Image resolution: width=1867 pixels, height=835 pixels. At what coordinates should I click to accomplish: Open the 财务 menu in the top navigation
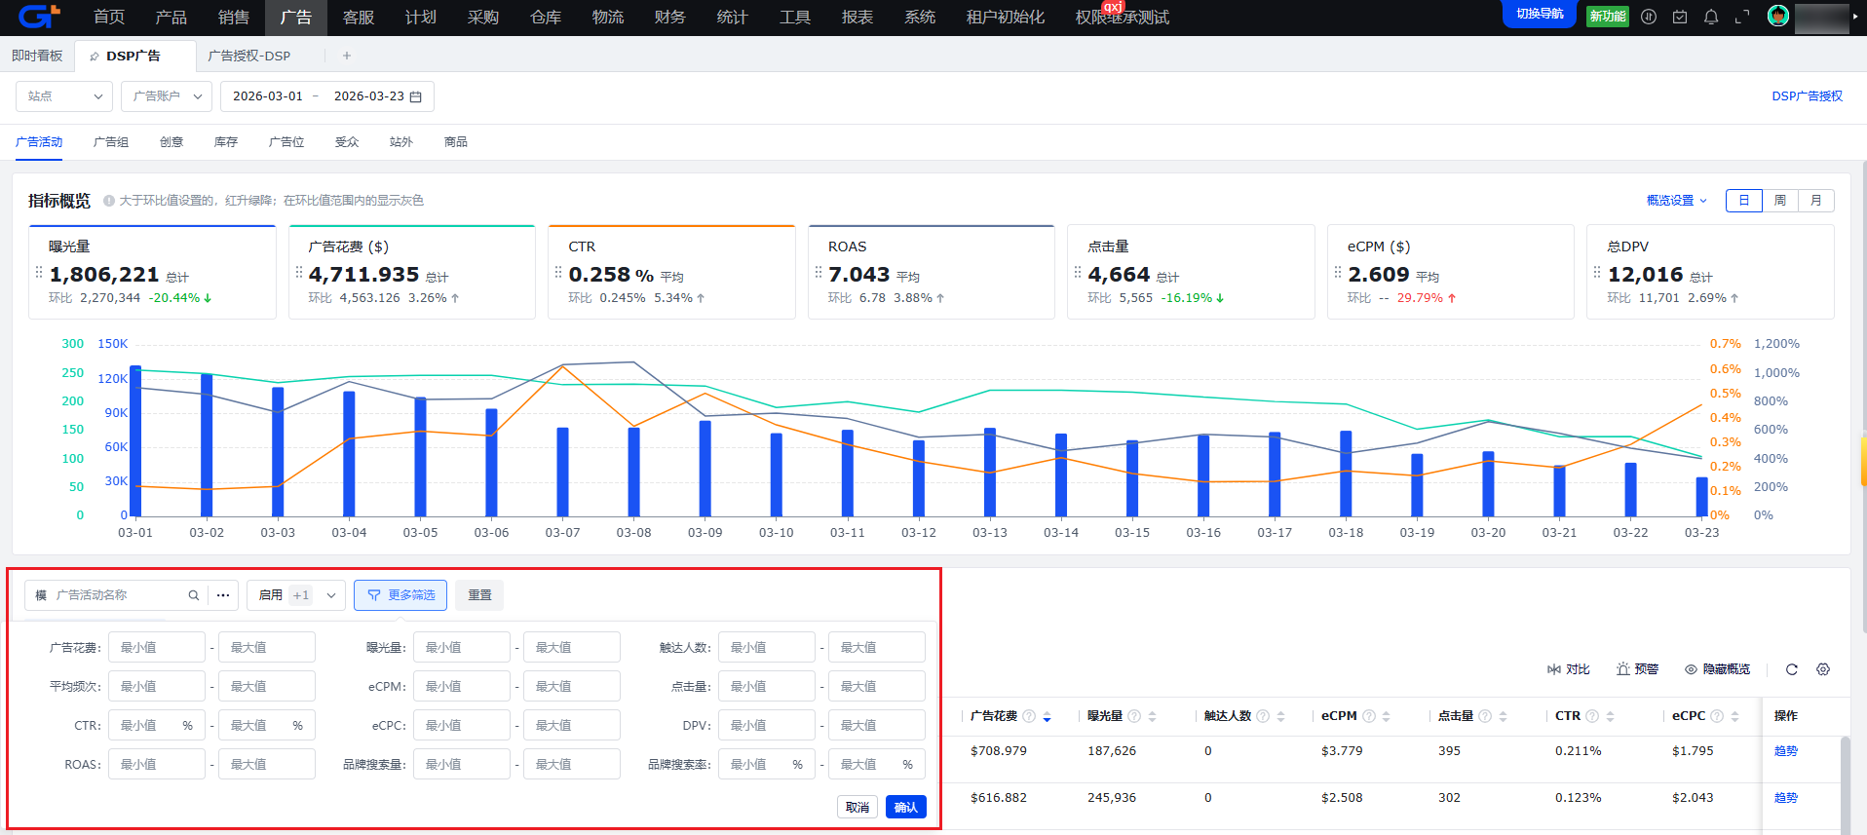coord(669,18)
